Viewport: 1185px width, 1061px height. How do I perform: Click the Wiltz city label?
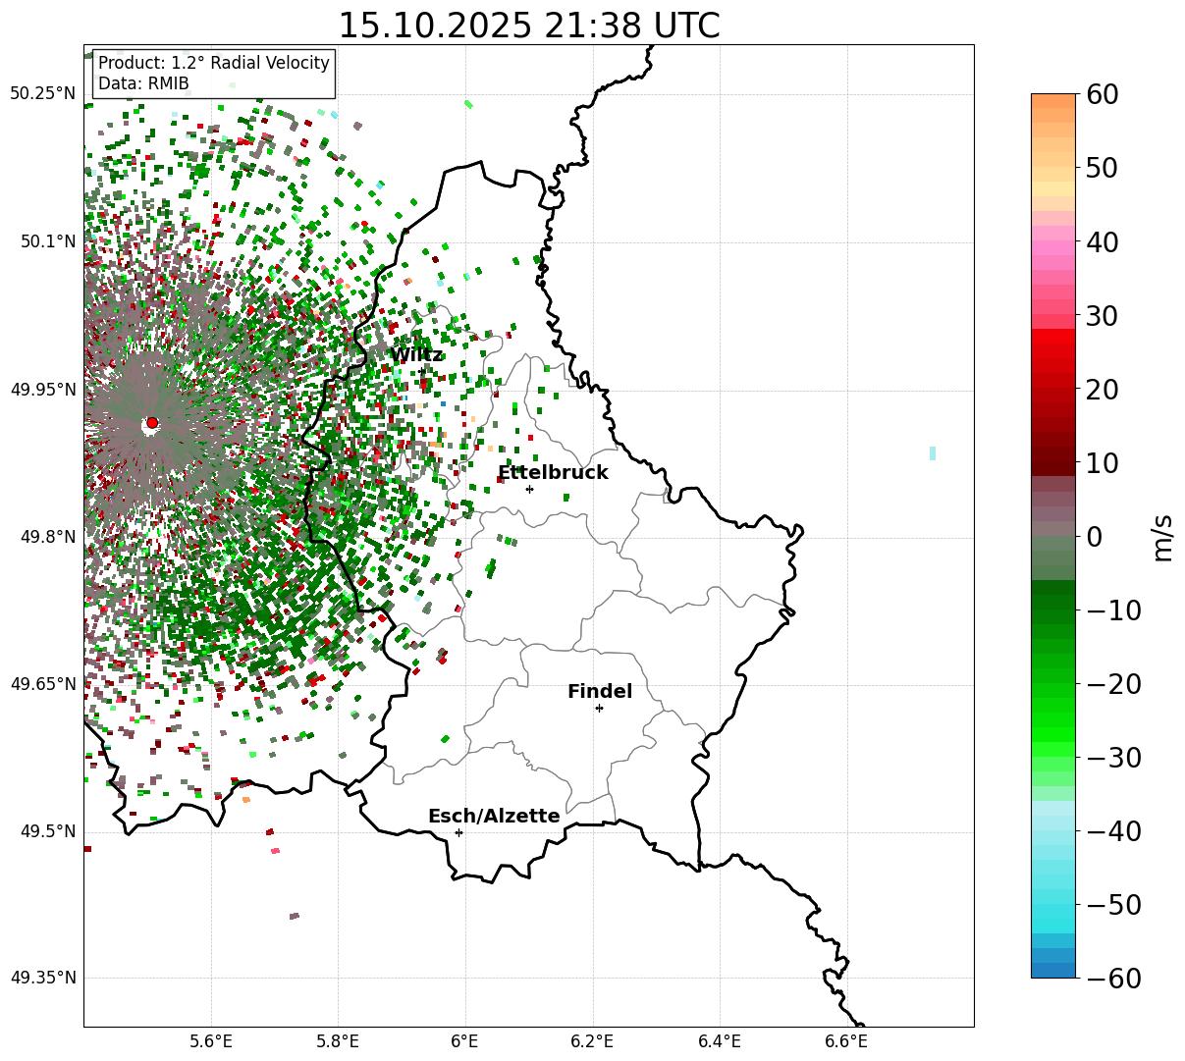[x=417, y=355]
